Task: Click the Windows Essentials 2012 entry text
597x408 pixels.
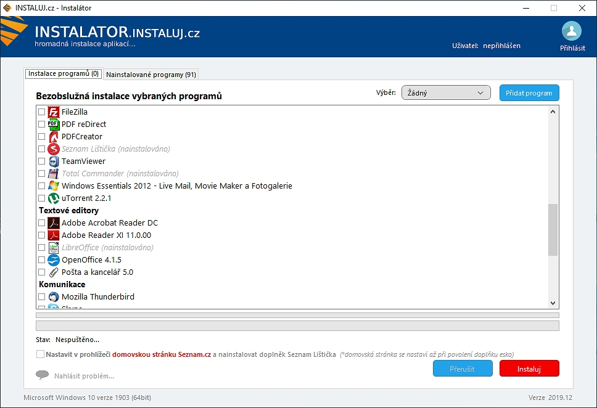Action: [177, 186]
